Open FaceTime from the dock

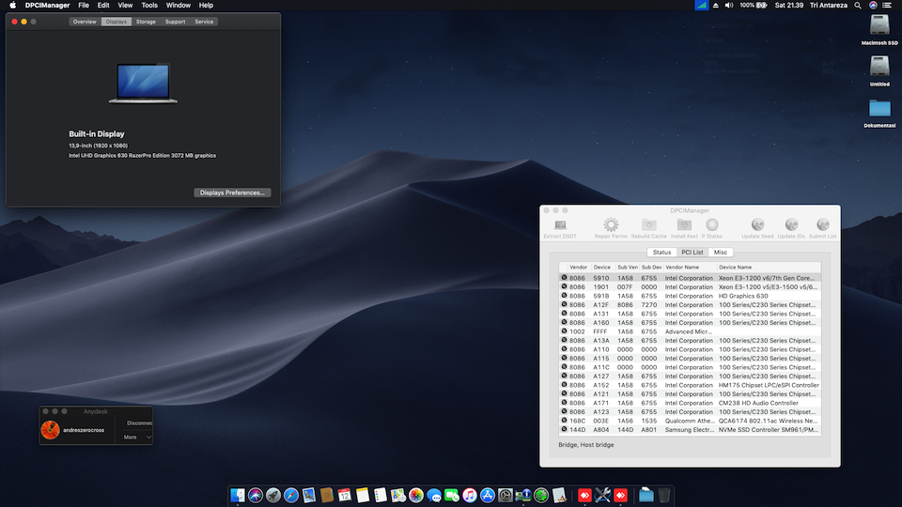[452, 495]
